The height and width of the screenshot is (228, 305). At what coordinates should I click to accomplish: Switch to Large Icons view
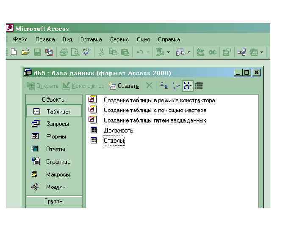(x=164, y=85)
